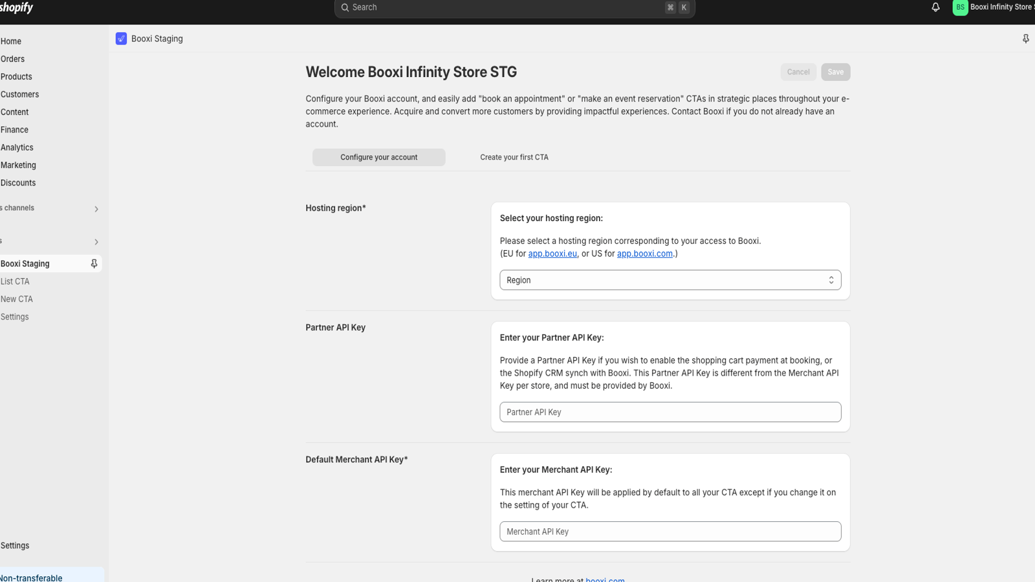The height and width of the screenshot is (582, 1035).
Task: Pin the page using the top-right pin icon
Action: pos(1025,38)
